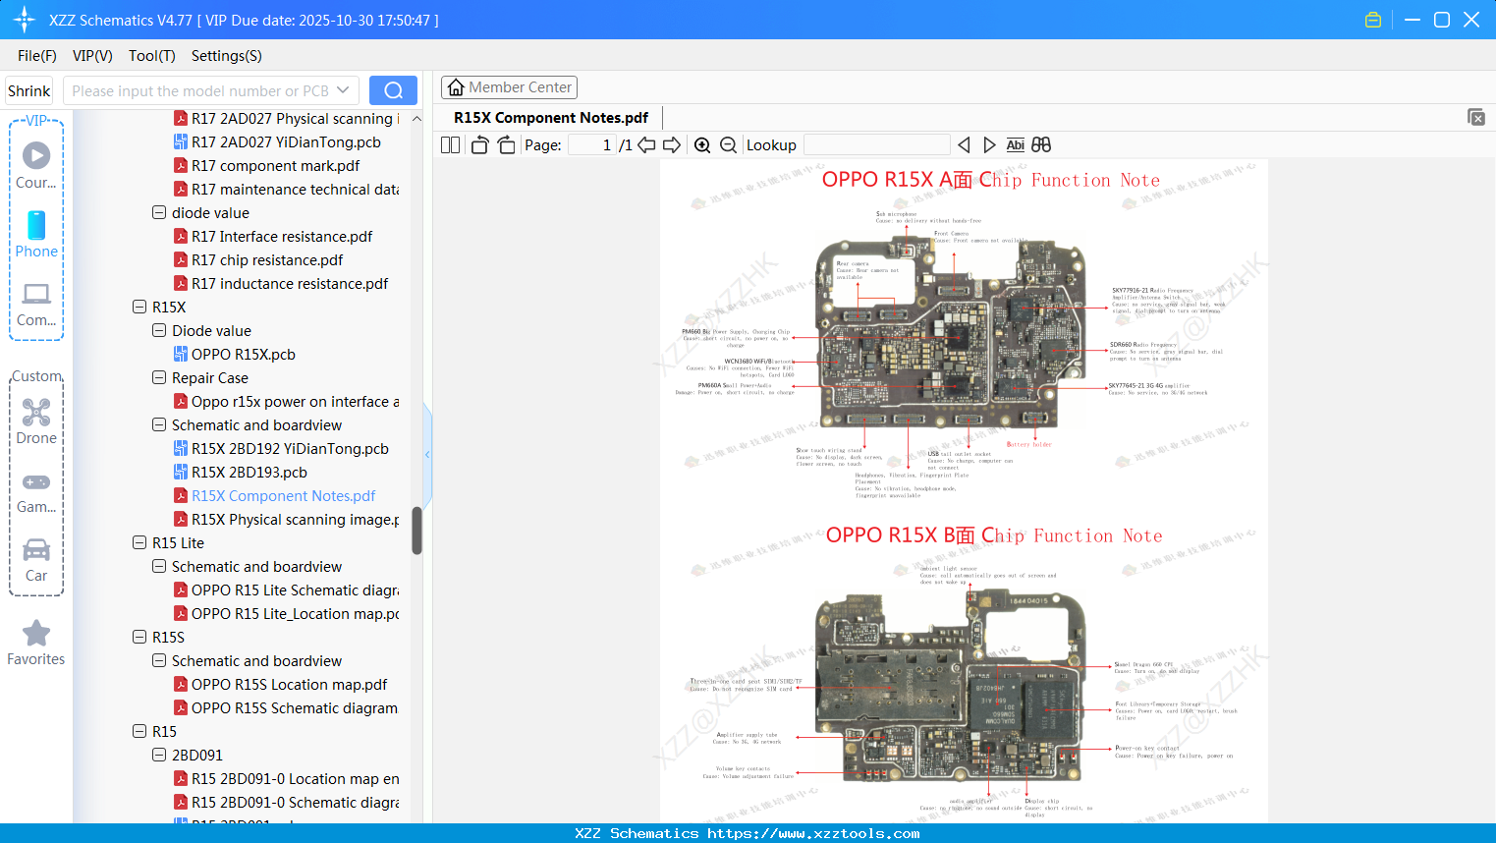Rotate the page counterclockwise
Viewport: 1496px width, 843px height.
coord(480,145)
